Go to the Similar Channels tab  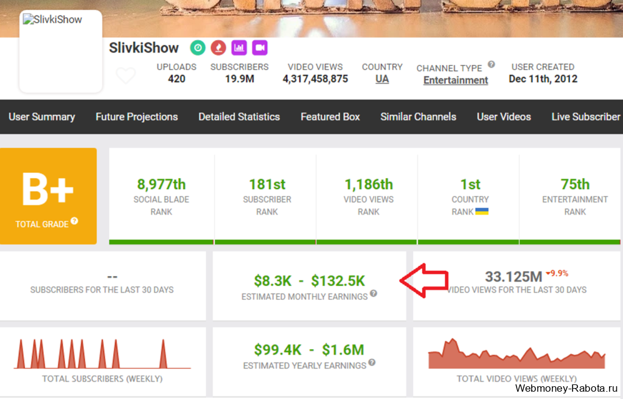pos(419,117)
